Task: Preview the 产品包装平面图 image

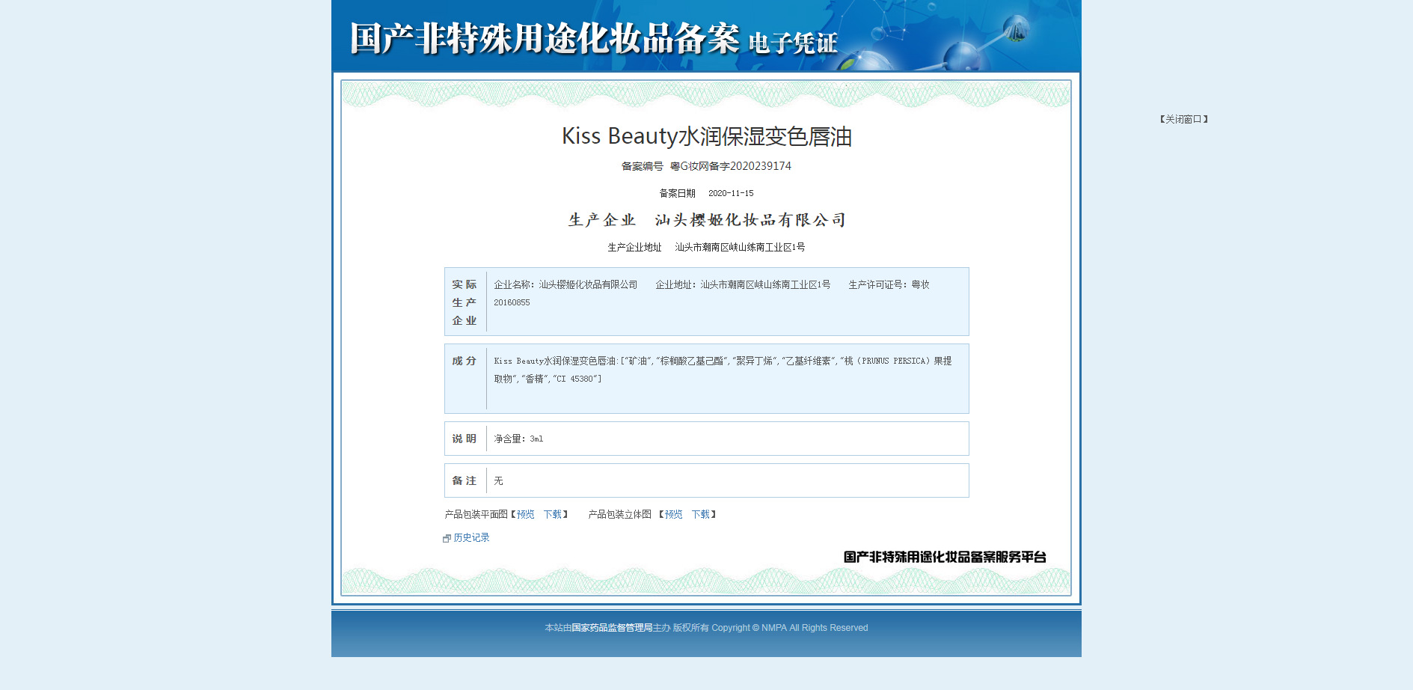Action: [526, 514]
